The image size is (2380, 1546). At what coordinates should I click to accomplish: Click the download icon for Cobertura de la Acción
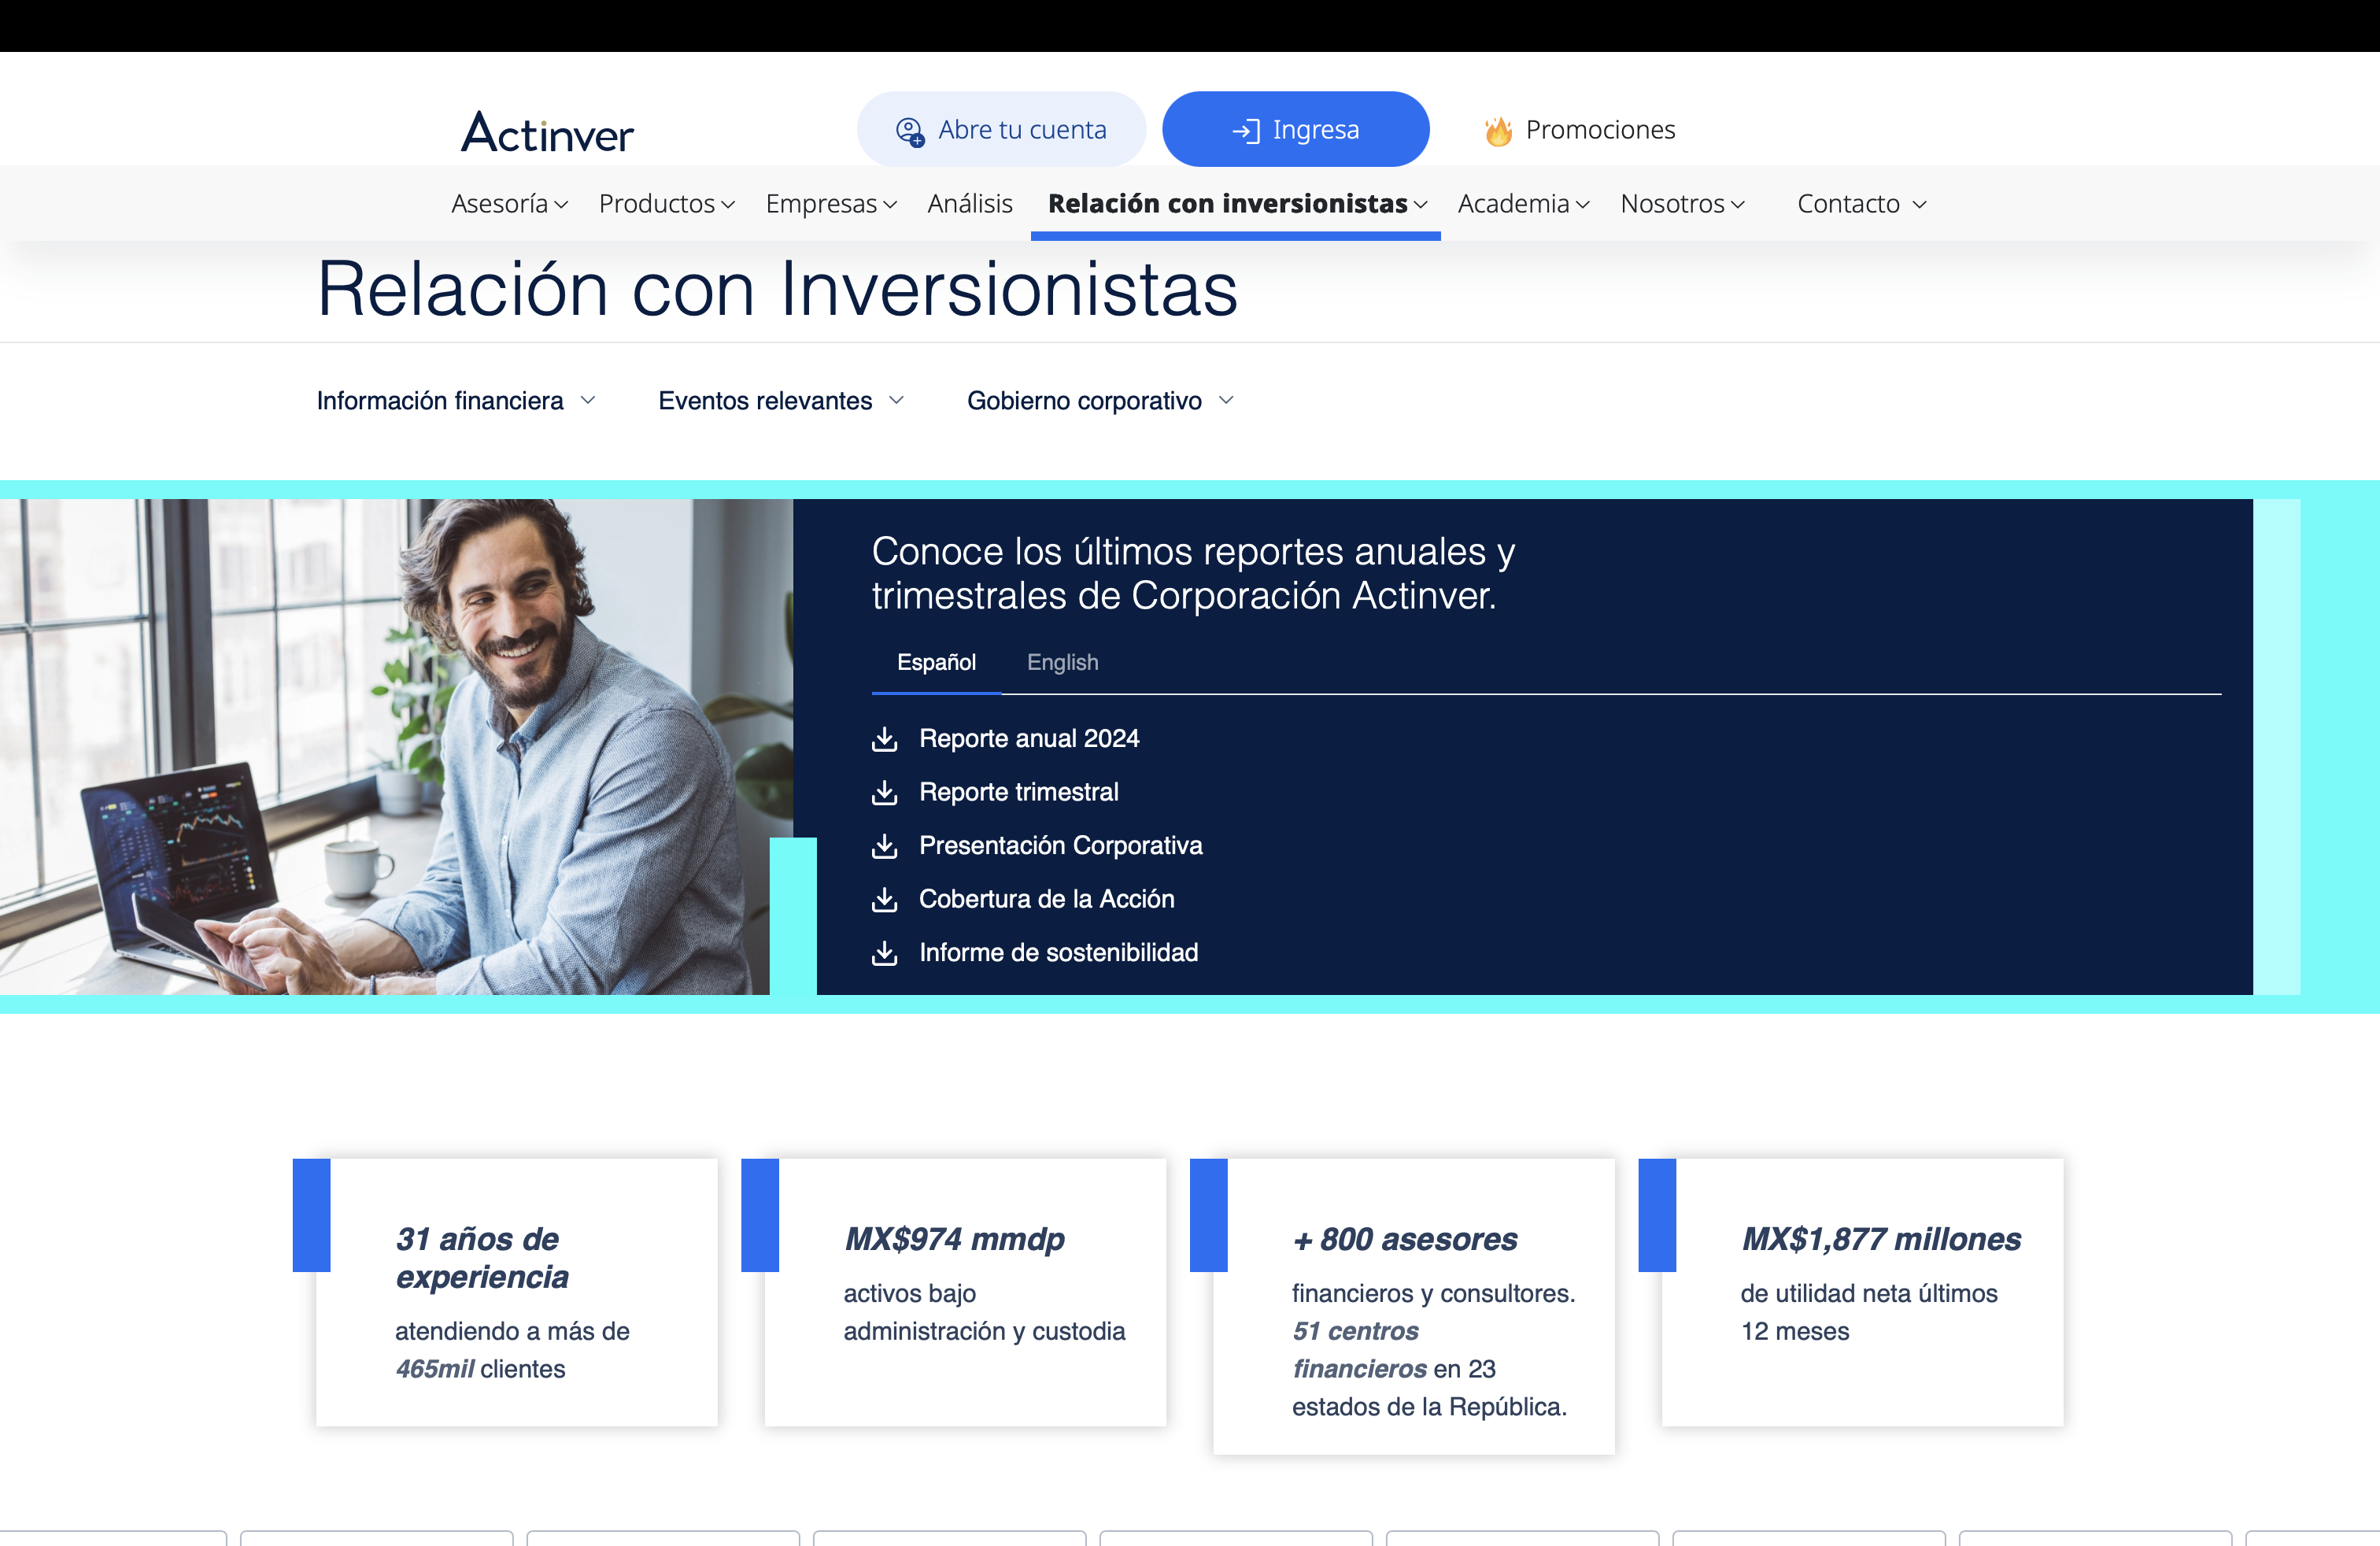pyautogui.click(x=884, y=899)
